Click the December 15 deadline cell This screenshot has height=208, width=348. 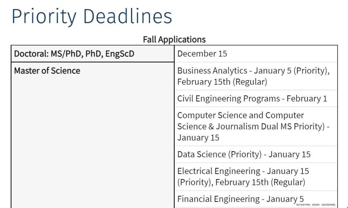coord(256,54)
